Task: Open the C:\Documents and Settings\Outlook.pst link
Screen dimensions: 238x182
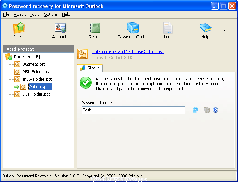Action: click(127, 51)
